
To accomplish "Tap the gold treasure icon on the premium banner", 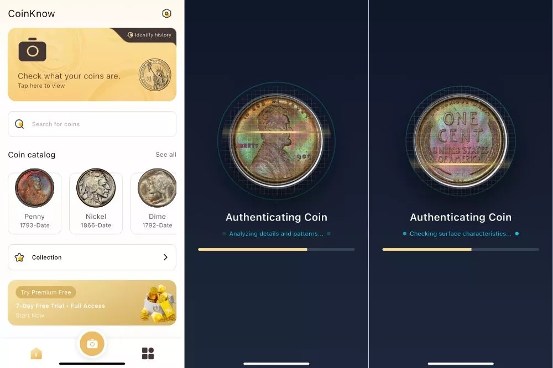I will (158, 303).
